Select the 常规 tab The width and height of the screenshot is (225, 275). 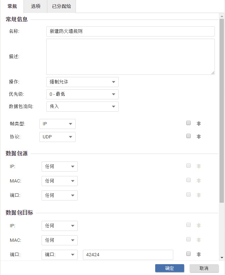coord(12,7)
